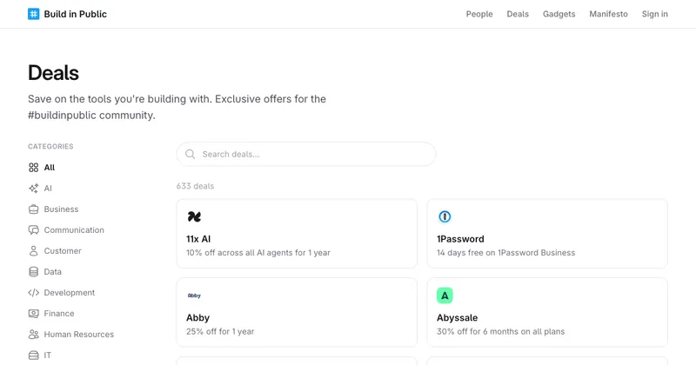Open the 1Password deal title

(x=460, y=239)
